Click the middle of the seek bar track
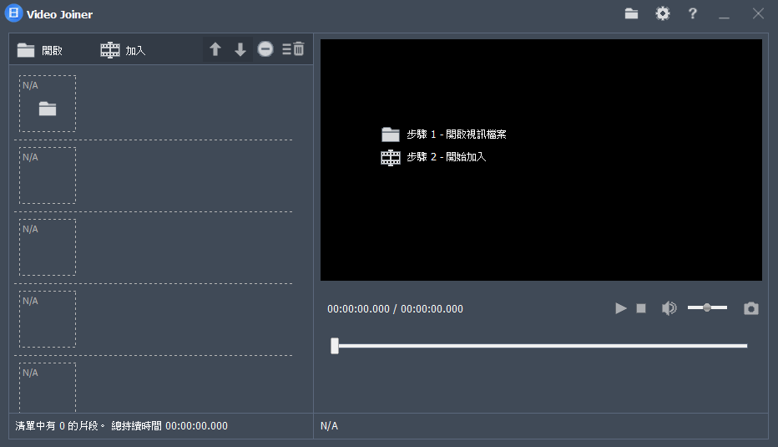 click(541, 346)
